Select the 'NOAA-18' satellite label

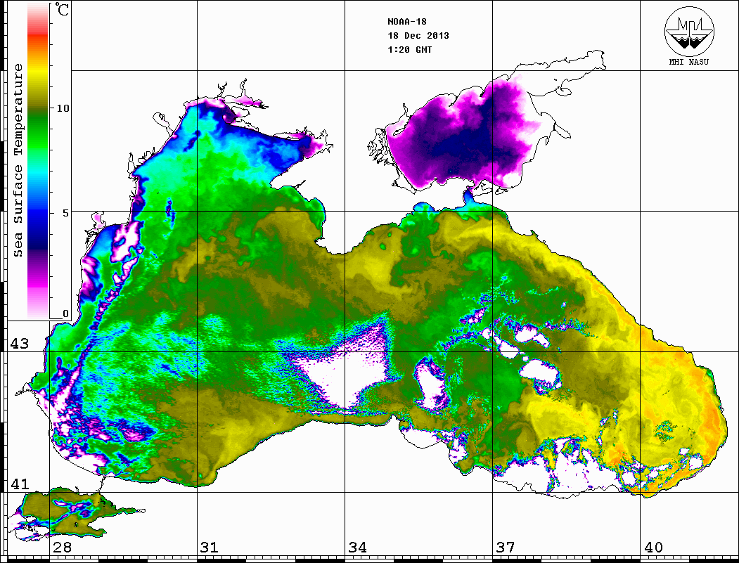click(406, 22)
